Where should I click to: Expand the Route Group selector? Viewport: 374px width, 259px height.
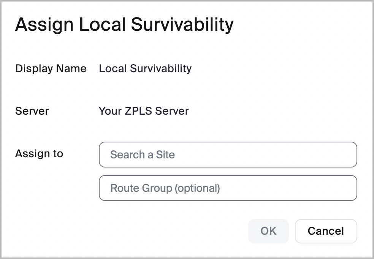point(228,188)
